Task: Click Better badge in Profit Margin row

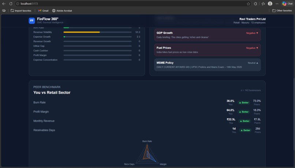Action: [244, 112]
